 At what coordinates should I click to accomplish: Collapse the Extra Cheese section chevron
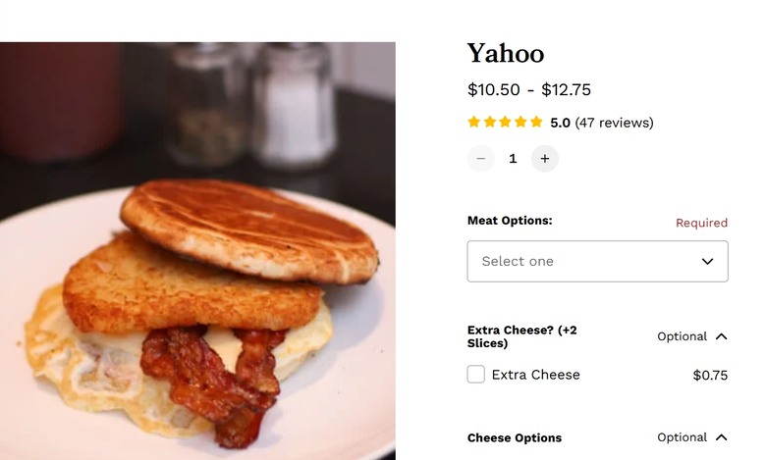(x=722, y=336)
